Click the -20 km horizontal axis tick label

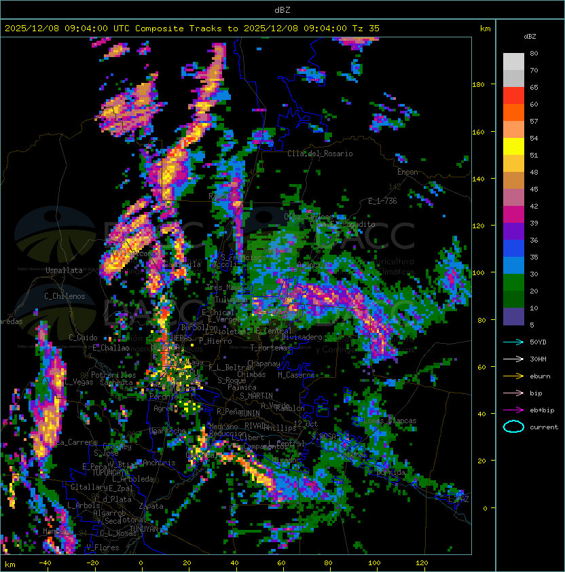(92, 563)
